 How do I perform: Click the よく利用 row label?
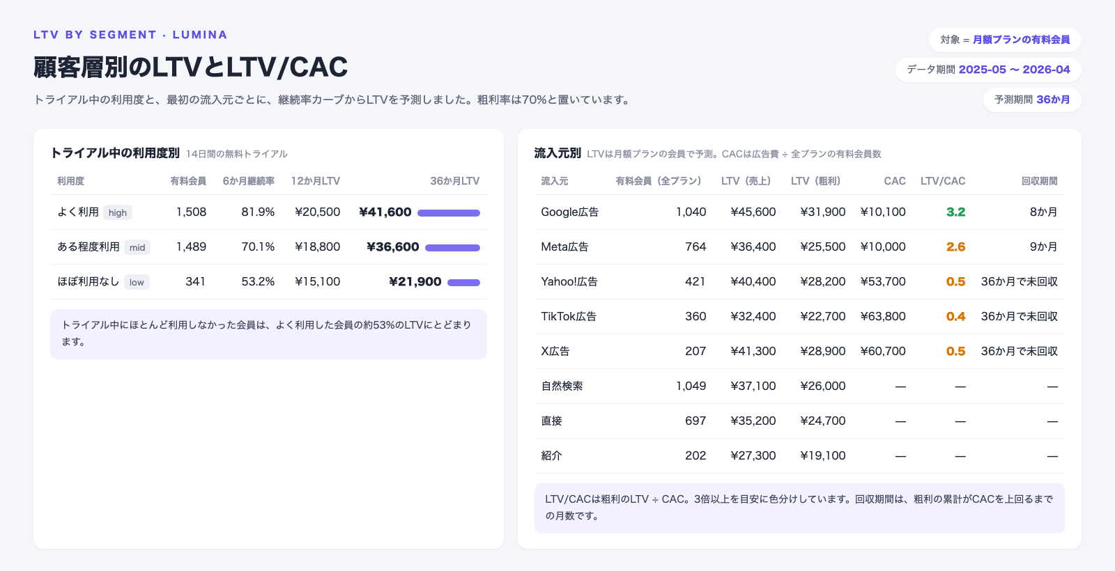pos(78,212)
